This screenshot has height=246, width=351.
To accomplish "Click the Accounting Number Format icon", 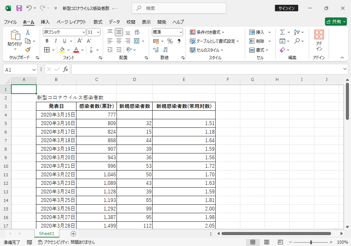I will [x=156, y=41].
